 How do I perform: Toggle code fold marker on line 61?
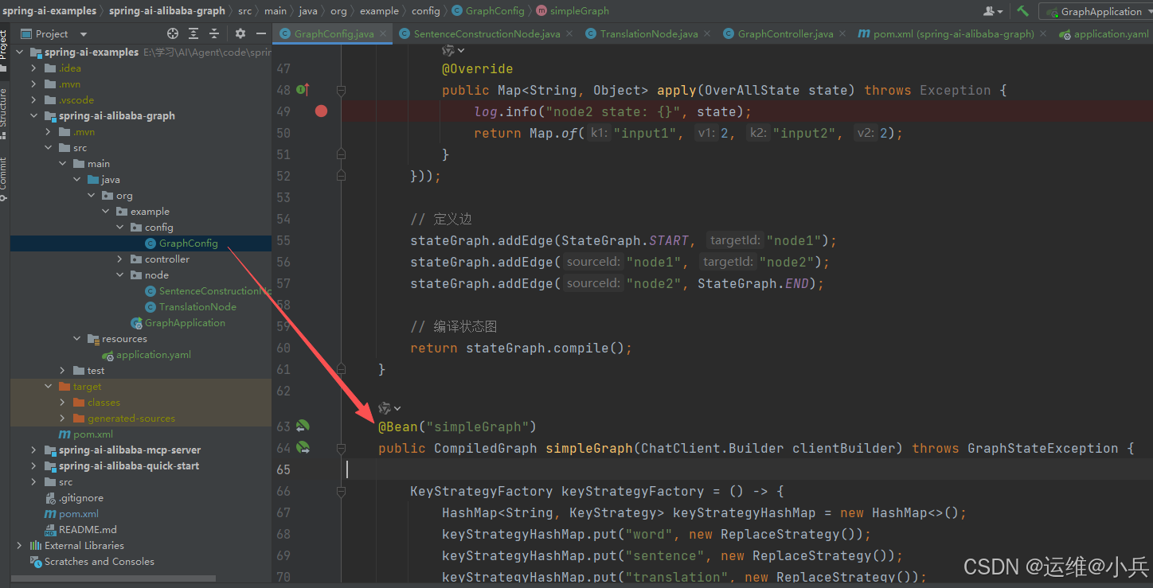[x=341, y=369]
